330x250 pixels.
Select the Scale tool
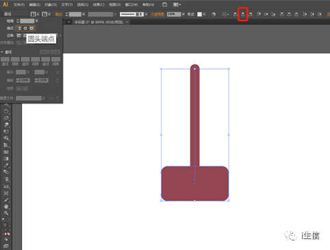[x=6, y=118]
